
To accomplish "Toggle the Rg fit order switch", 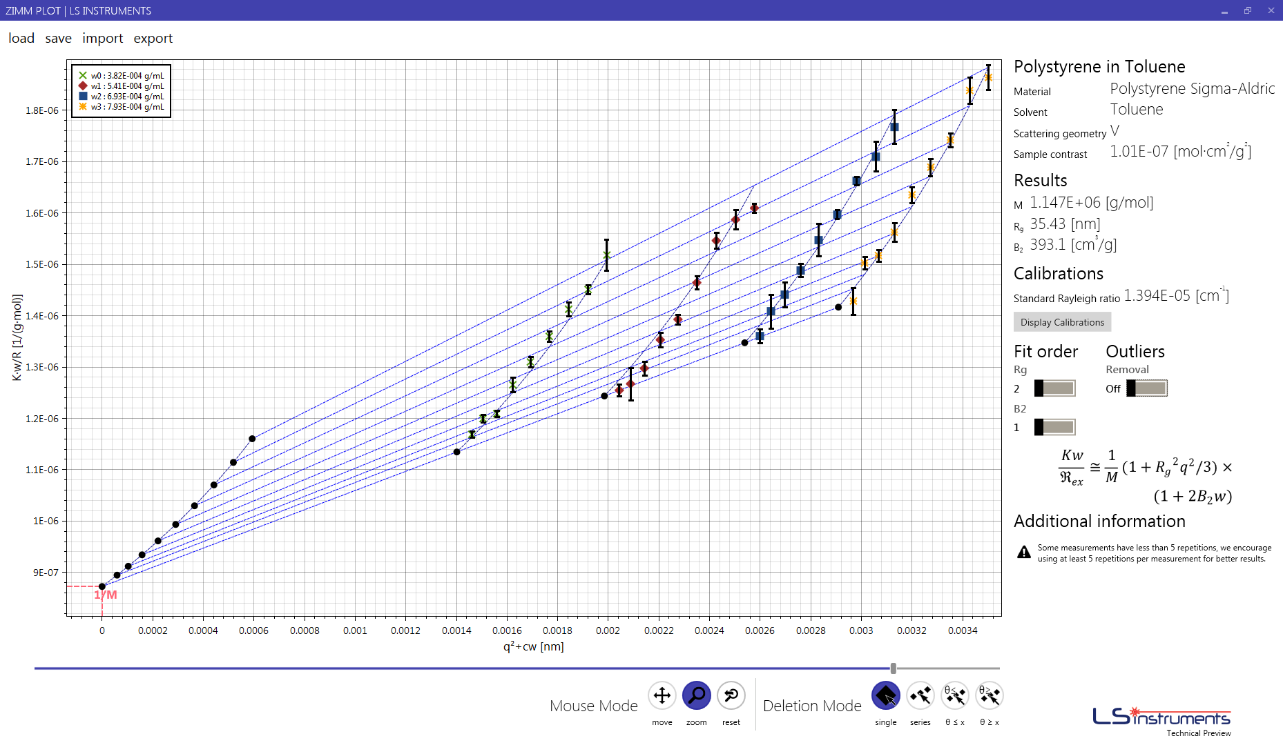I will point(1054,388).
